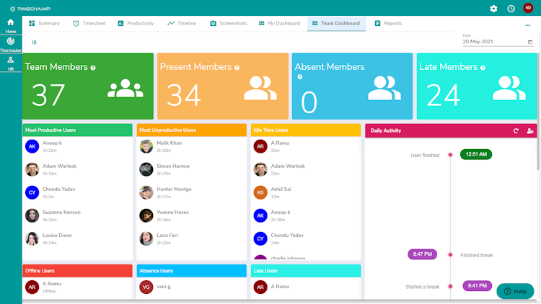Viewport: 541px width, 304px height.
Task: Click the TimeChamp logo
Action: 30,9
